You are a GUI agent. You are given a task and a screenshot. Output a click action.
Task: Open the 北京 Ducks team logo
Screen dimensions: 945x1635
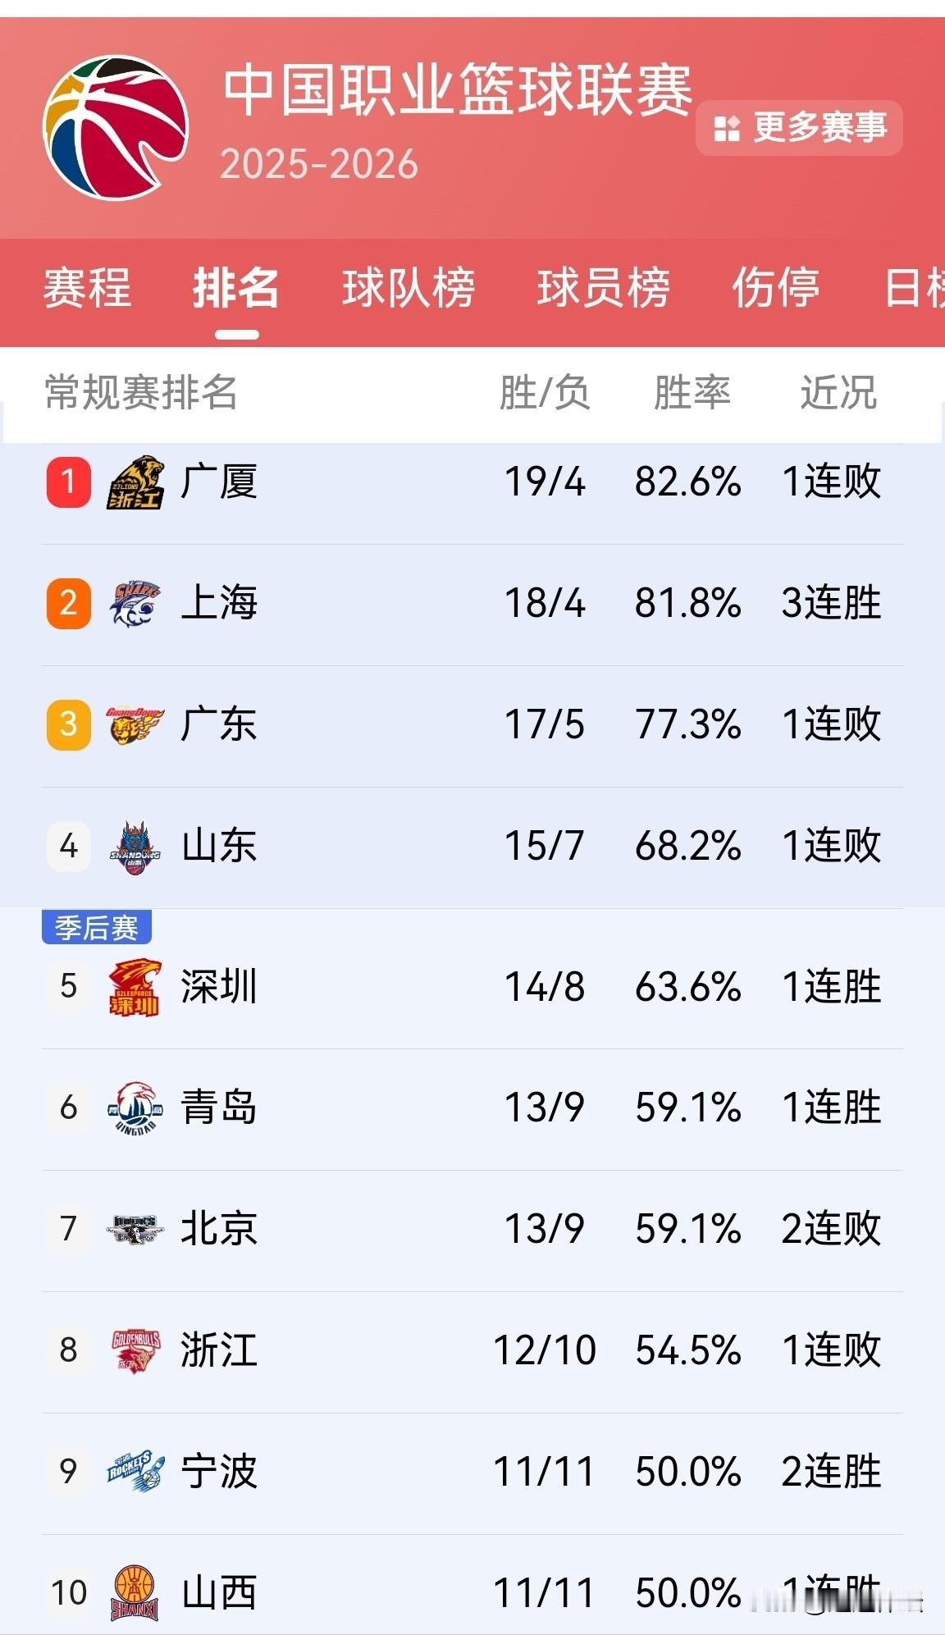point(135,1230)
